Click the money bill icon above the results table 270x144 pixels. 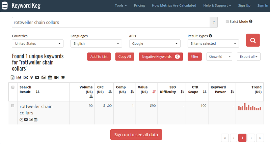click(x=26, y=77)
